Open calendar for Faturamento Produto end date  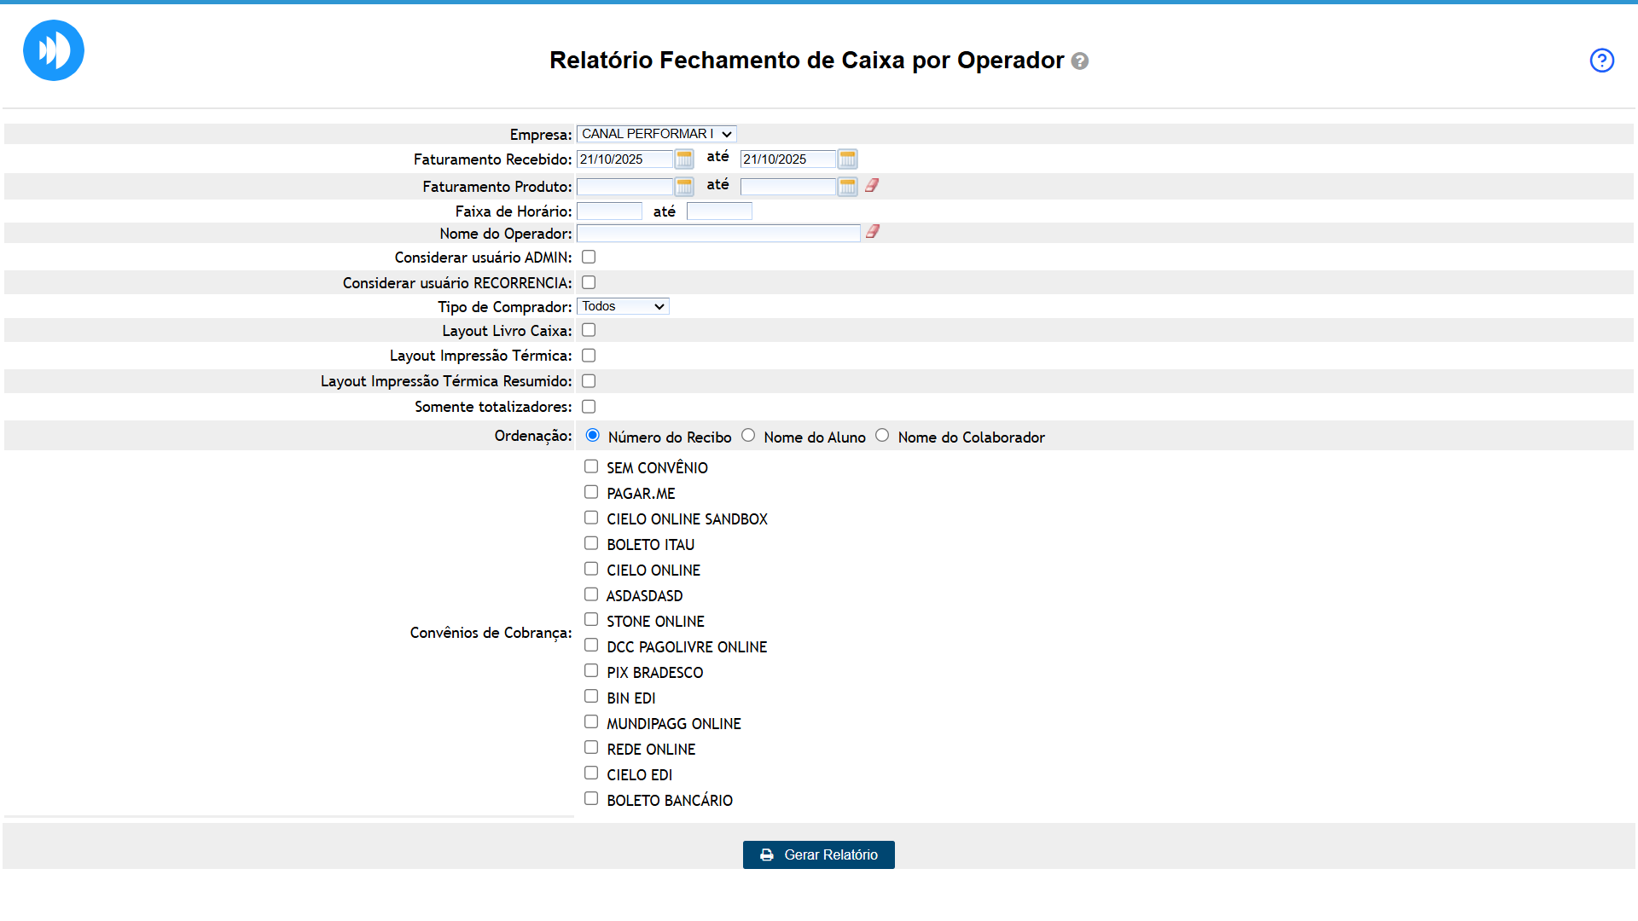[x=846, y=187]
